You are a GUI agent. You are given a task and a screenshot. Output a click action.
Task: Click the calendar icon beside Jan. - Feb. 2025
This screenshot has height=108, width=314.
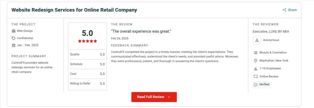pos(14,45)
